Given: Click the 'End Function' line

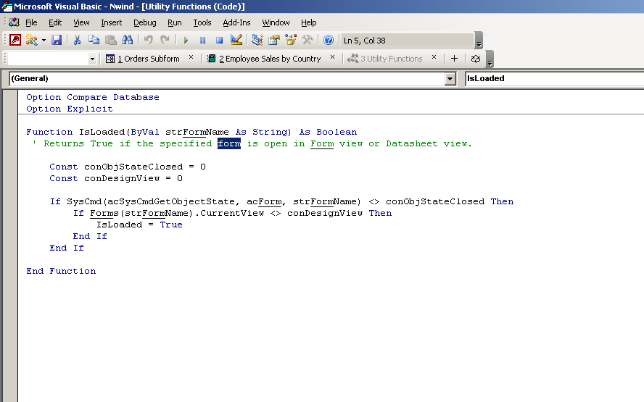Looking at the screenshot, I should [x=61, y=271].
